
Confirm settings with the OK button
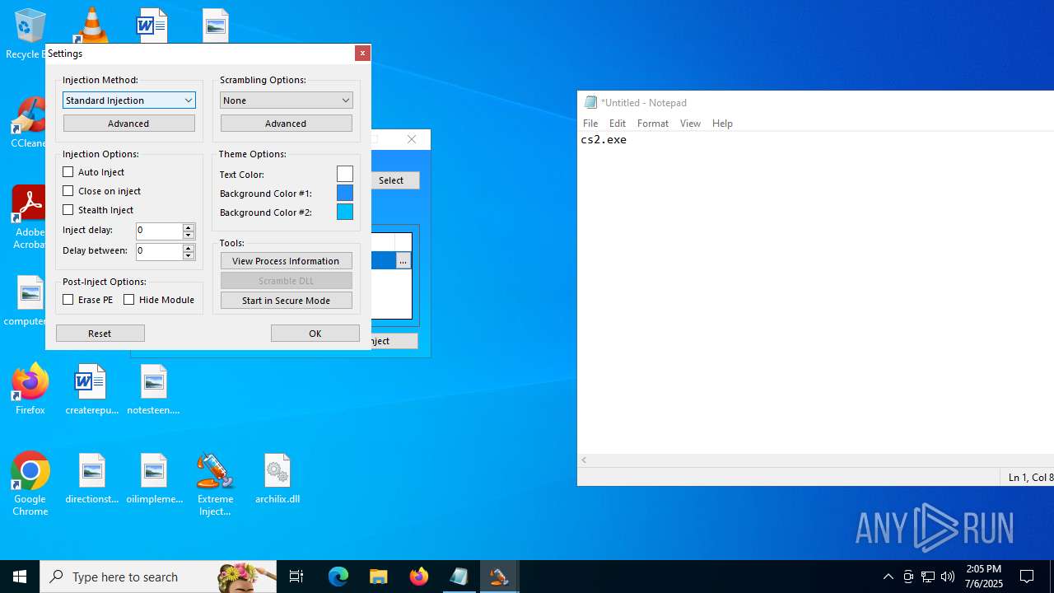click(x=315, y=333)
